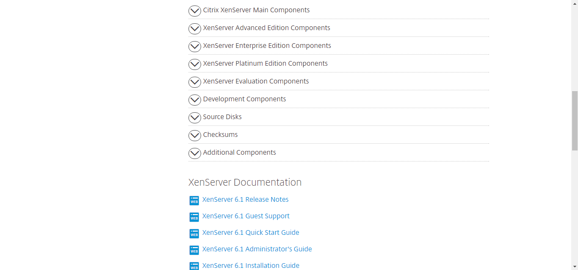
Task: Open XenServer 6.1 Administrator's Guide link
Action: (x=257, y=249)
